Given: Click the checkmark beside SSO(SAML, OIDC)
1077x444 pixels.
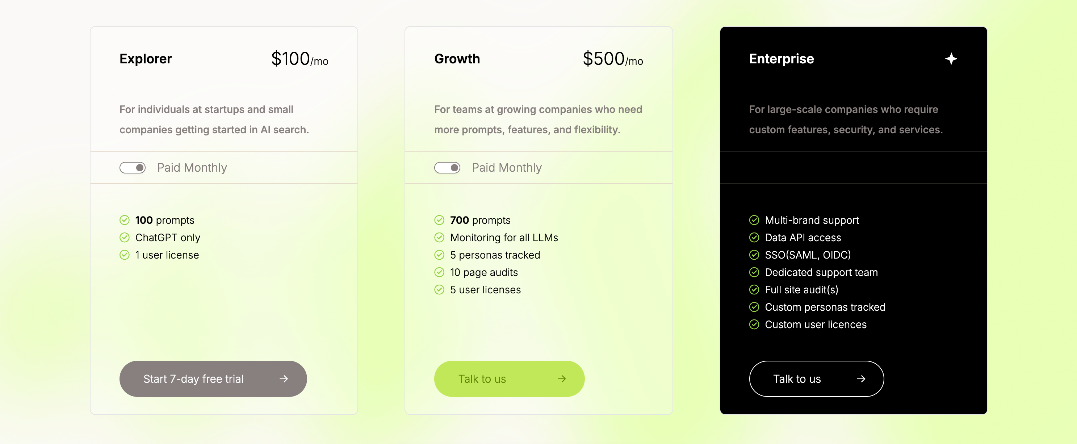Looking at the screenshot, I should pyautogui.click(x=754, y=255).
